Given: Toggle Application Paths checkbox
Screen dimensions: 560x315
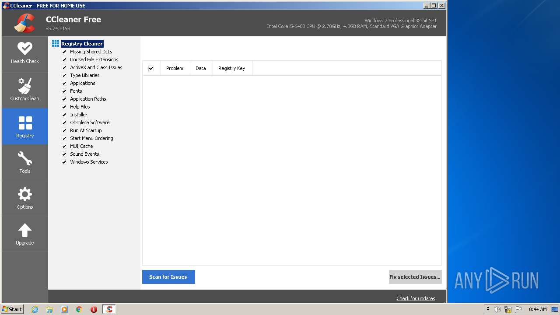Looking at the screenshot, I should tap(64, 99).
